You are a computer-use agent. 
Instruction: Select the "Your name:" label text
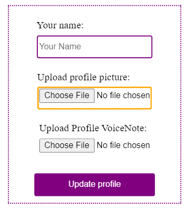click(x=60, y=26)
